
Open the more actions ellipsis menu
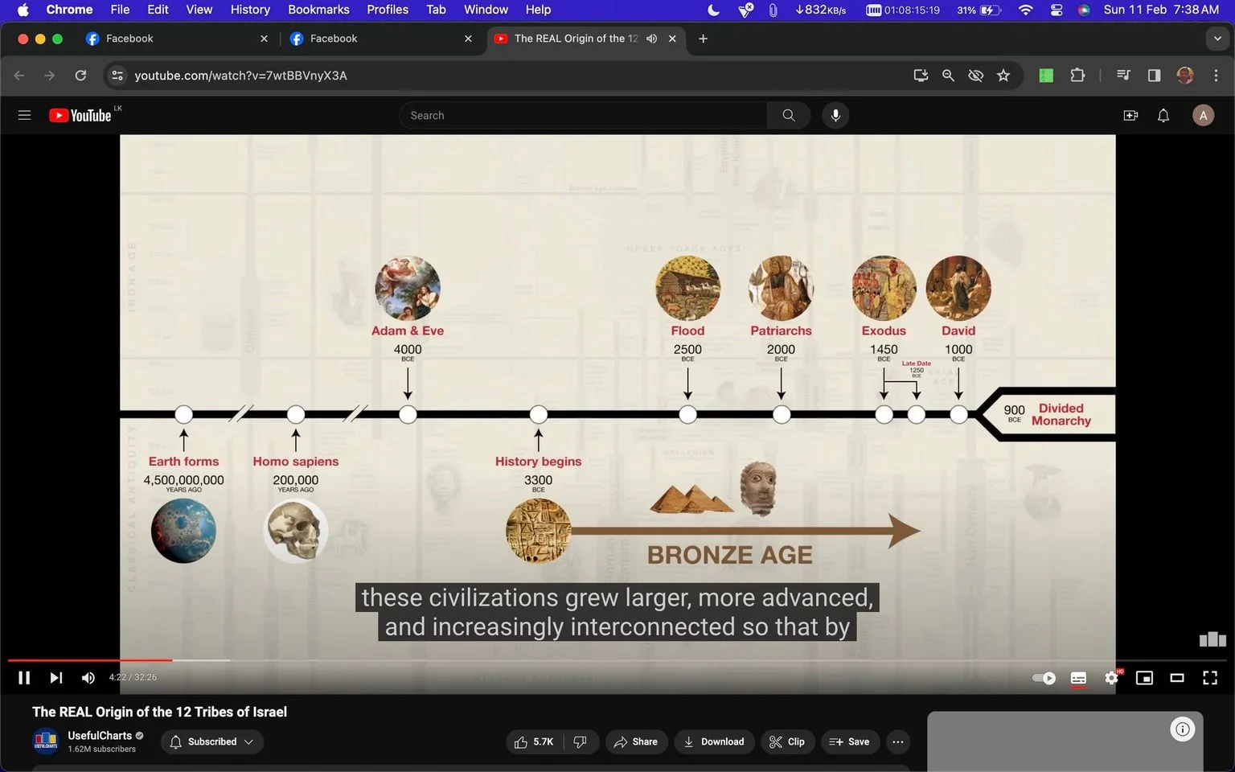click(898, 741)
